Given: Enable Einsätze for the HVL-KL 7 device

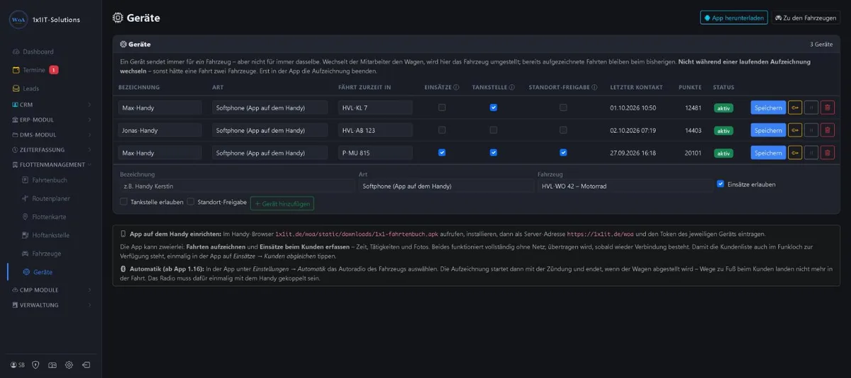Looking at the screenshot, I should point(442,108).
